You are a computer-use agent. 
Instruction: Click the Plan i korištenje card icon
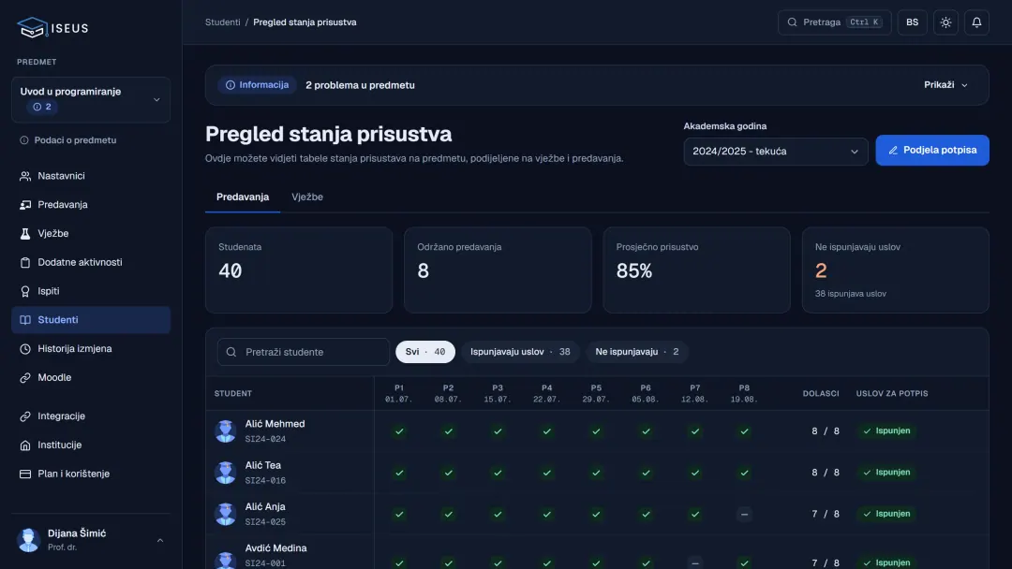tap(25, 474)
